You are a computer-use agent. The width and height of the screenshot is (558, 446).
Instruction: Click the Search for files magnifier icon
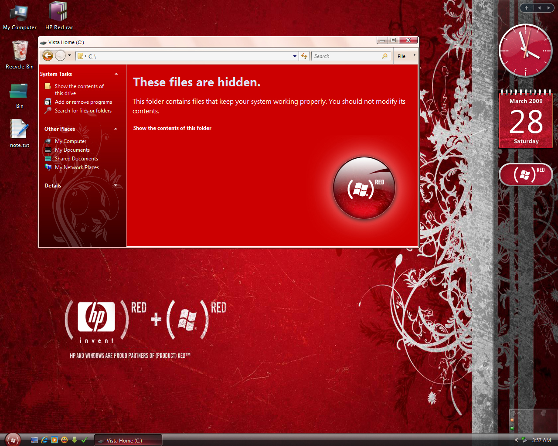(x=48, y=110)
